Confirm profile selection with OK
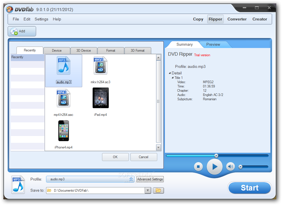 tap(115, 157)
